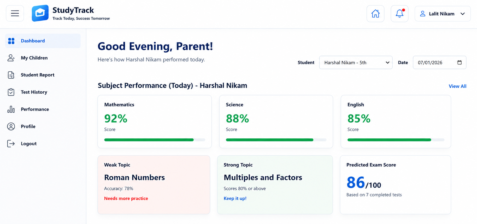Select Dashboard in the sidebar
This screenshot has height=224, width=477.
click(x=43, y=41)
